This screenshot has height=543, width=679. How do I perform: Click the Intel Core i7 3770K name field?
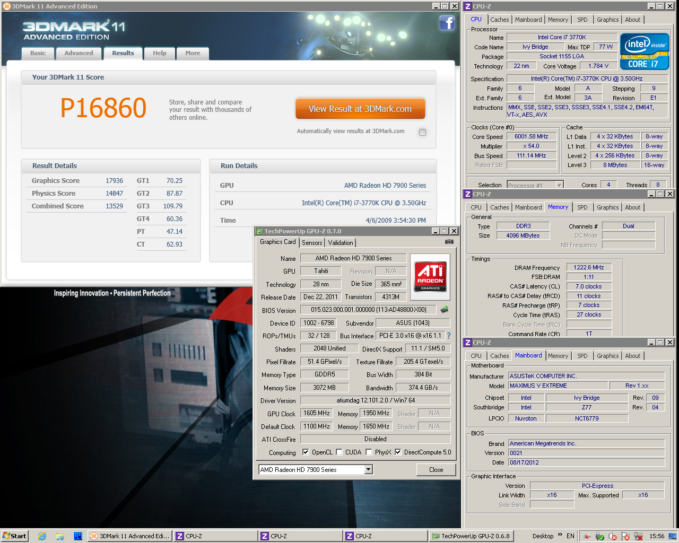tap(562, 37)
